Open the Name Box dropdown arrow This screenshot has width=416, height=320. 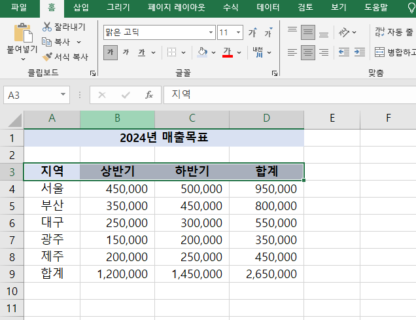point(63,94)
